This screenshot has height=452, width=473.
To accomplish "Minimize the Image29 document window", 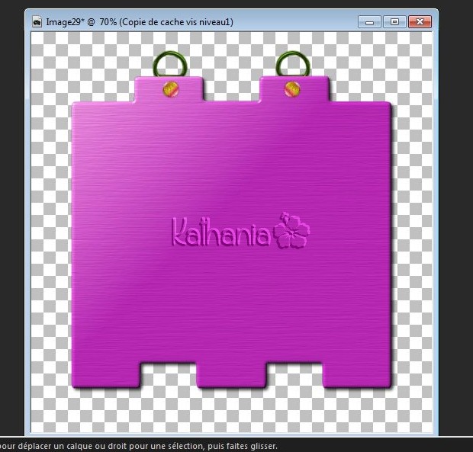I will 369,22.
